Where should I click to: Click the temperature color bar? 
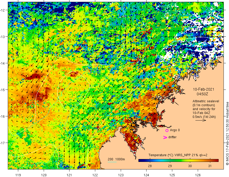(x=179, y=161)
